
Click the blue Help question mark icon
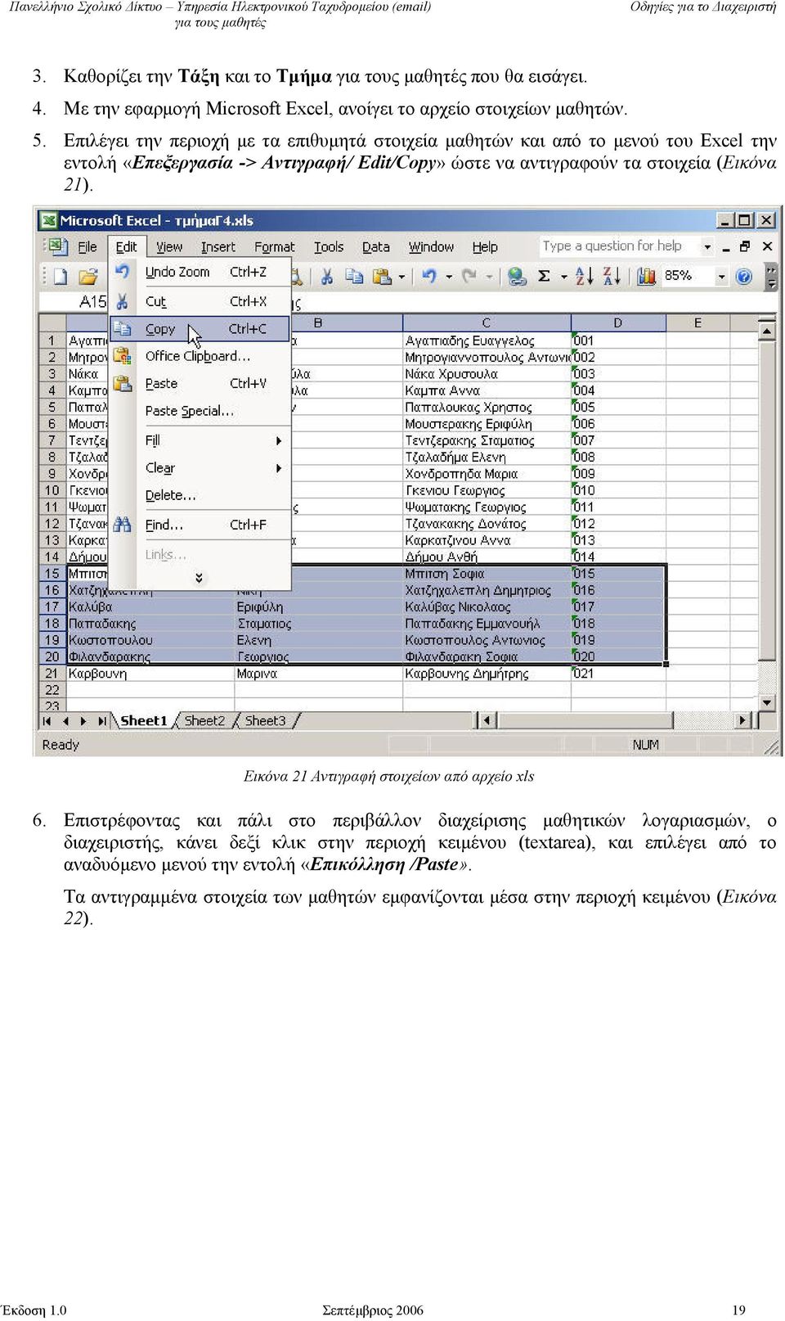click(x=743, y=277)
